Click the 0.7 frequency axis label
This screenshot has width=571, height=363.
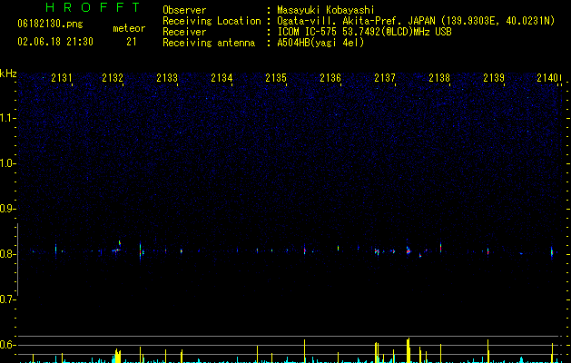click(7, 299)
